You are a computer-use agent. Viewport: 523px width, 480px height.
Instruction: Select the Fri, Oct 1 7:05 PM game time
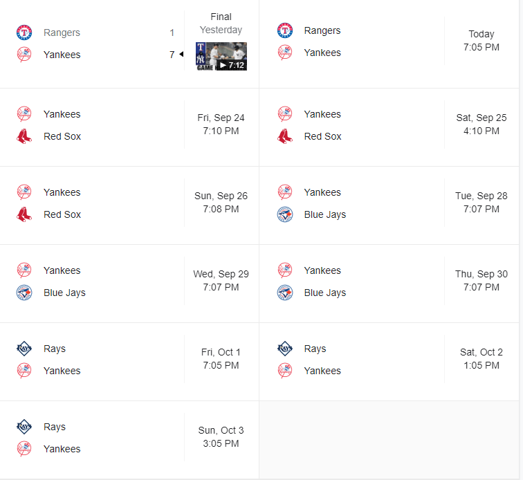click(x=221, y=359)
